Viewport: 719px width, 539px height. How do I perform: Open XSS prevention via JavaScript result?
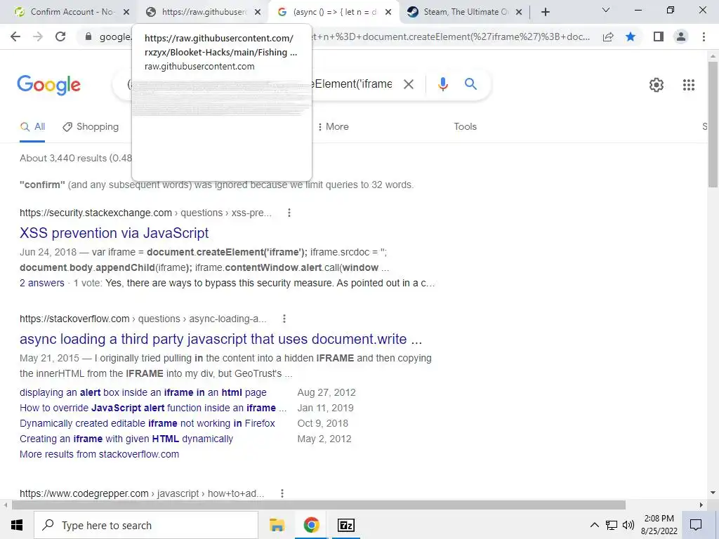(x=114, y=233)
